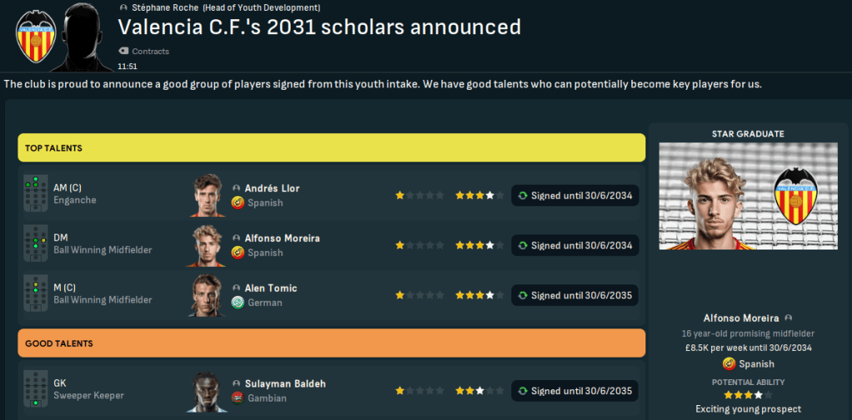Select the Top Talents yellow header bar
Screen dimensions: 852x420
(x=331, y=148)
